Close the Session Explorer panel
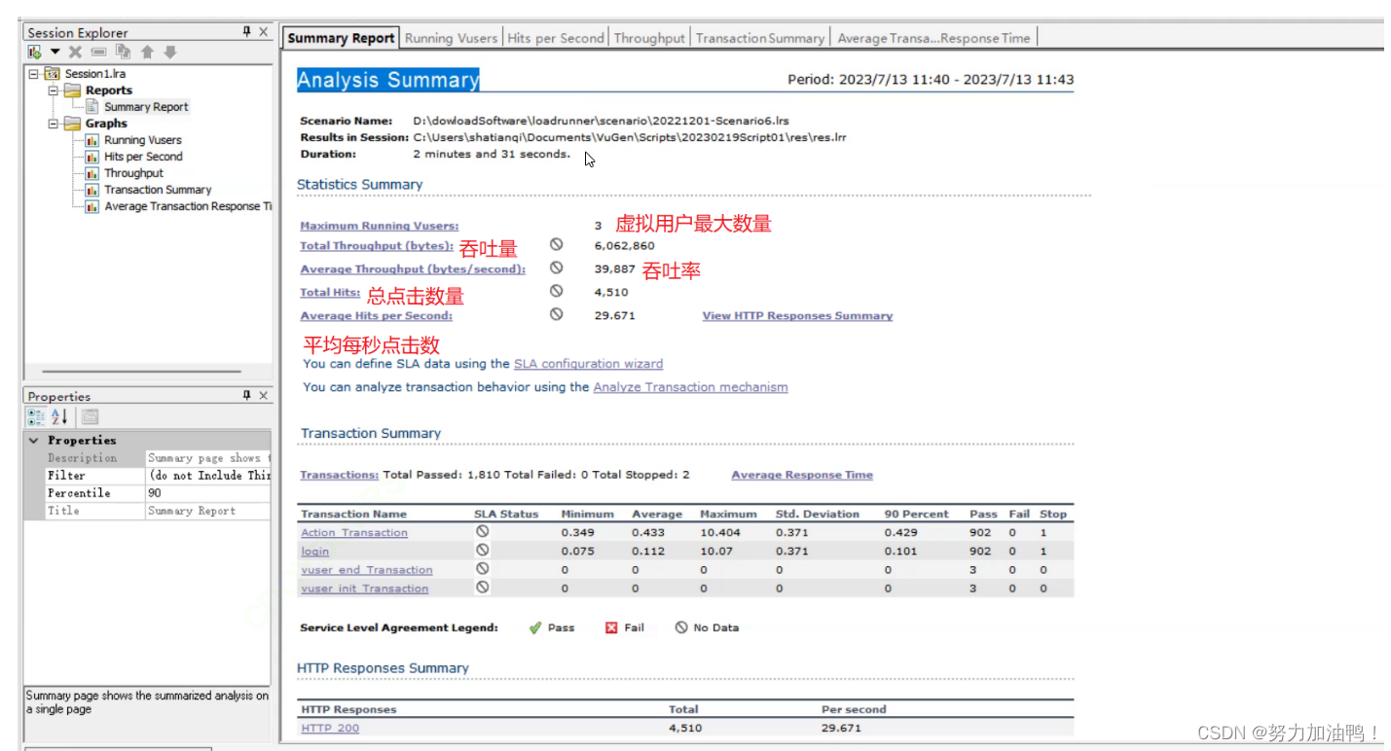 click(x=263, y=32)
